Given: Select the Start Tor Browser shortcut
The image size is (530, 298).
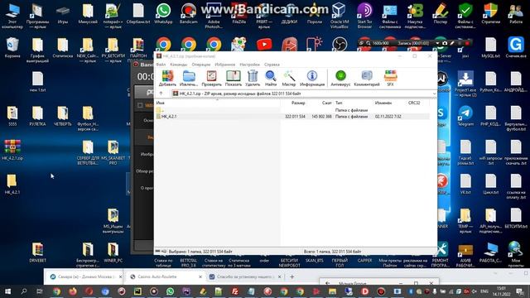Looking at the screenshot, I should (364, 16).
